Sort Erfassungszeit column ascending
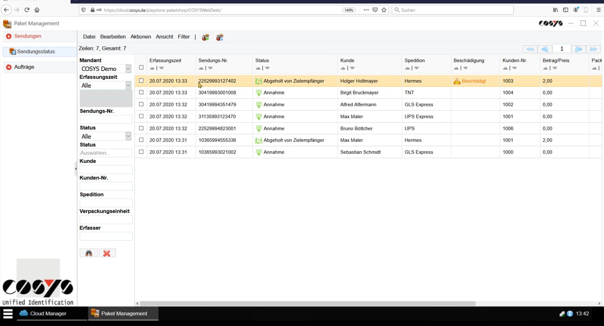Screen dimensions: 604x326 pos(152,68)
